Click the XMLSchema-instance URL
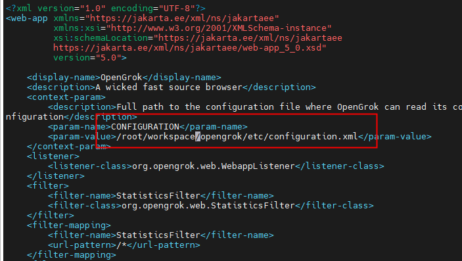This screenshot has width=462, height=261. coord(219,28)
